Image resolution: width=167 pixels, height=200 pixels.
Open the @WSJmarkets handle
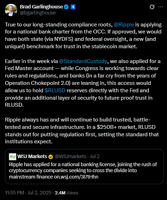pyautogui.click(x=71, y=156)
